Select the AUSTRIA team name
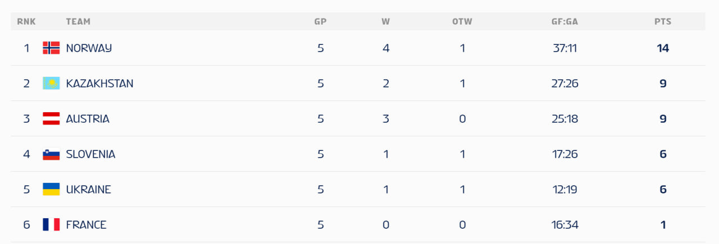 point(88,119)
